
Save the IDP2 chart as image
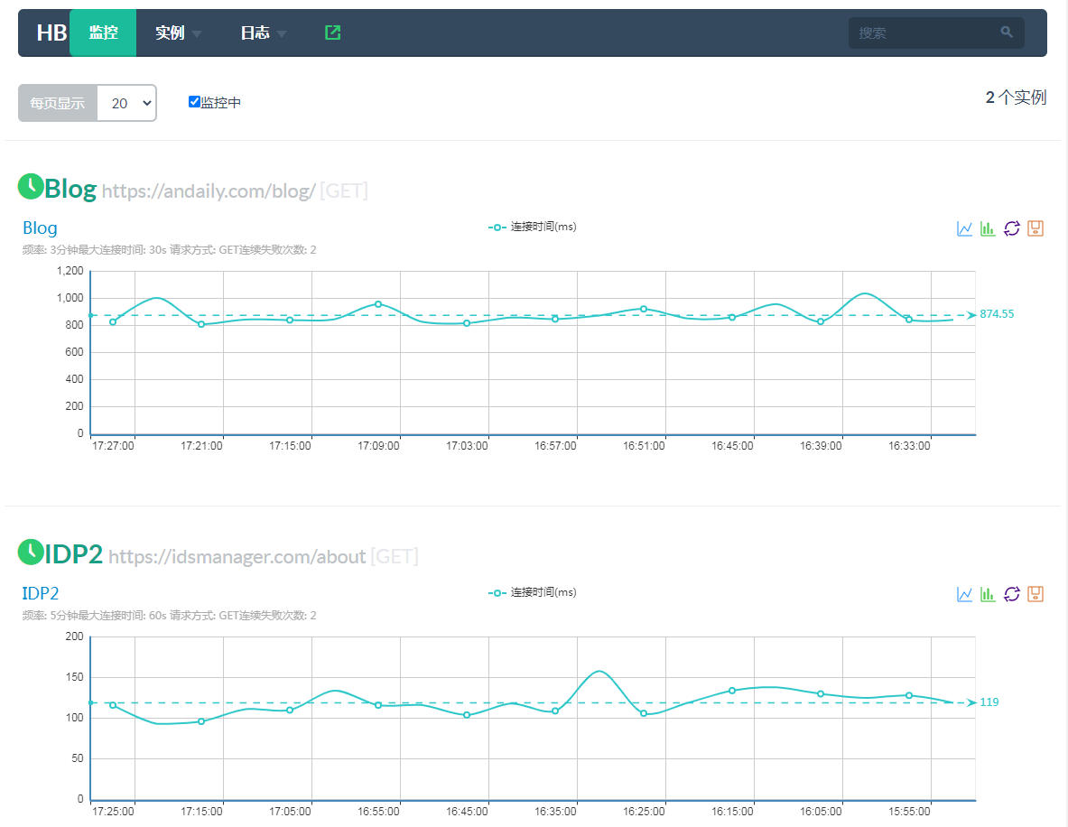pos(1035,594)
